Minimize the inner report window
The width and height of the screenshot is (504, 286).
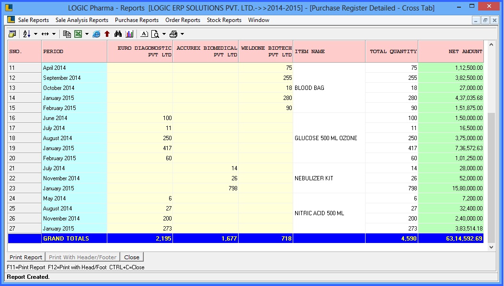476,20
